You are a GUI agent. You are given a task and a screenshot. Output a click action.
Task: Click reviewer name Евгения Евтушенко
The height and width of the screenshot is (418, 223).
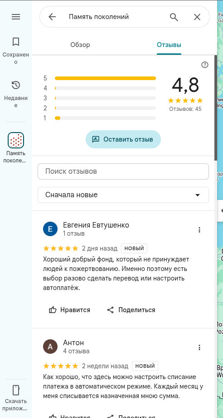click(x=96, y=225)
